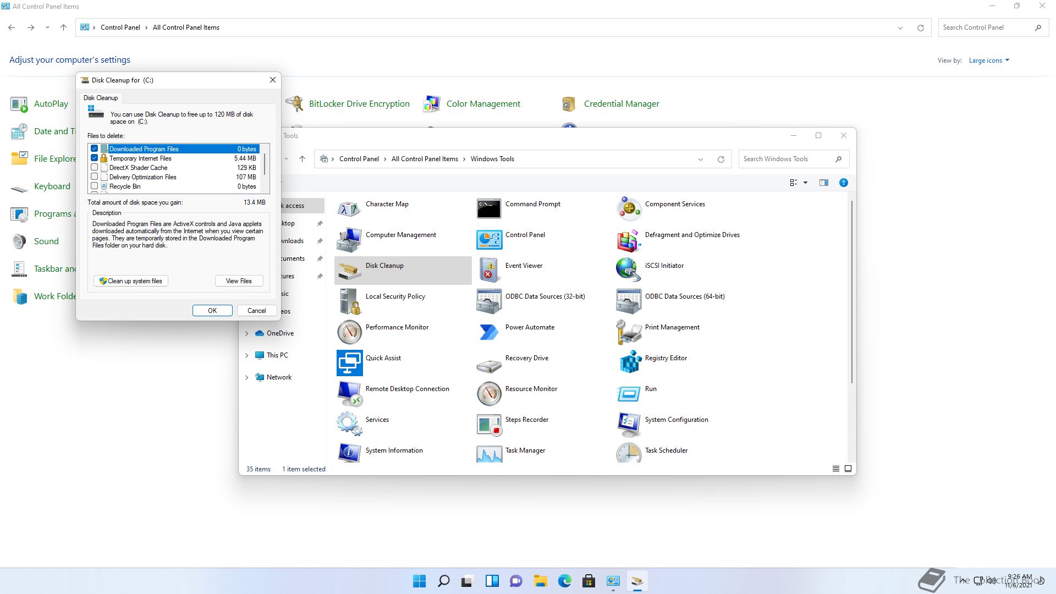Expand This PC in navigation pane
Image resolution: width=1056 pixels, height=594 pixels.
tap(246, 355)
